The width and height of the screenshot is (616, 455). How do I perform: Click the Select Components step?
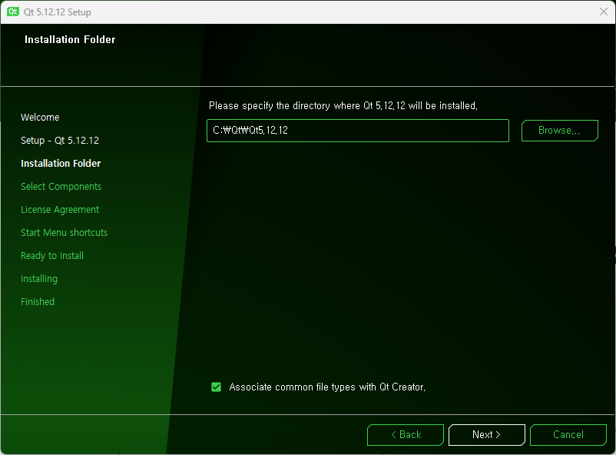[61, 187]
